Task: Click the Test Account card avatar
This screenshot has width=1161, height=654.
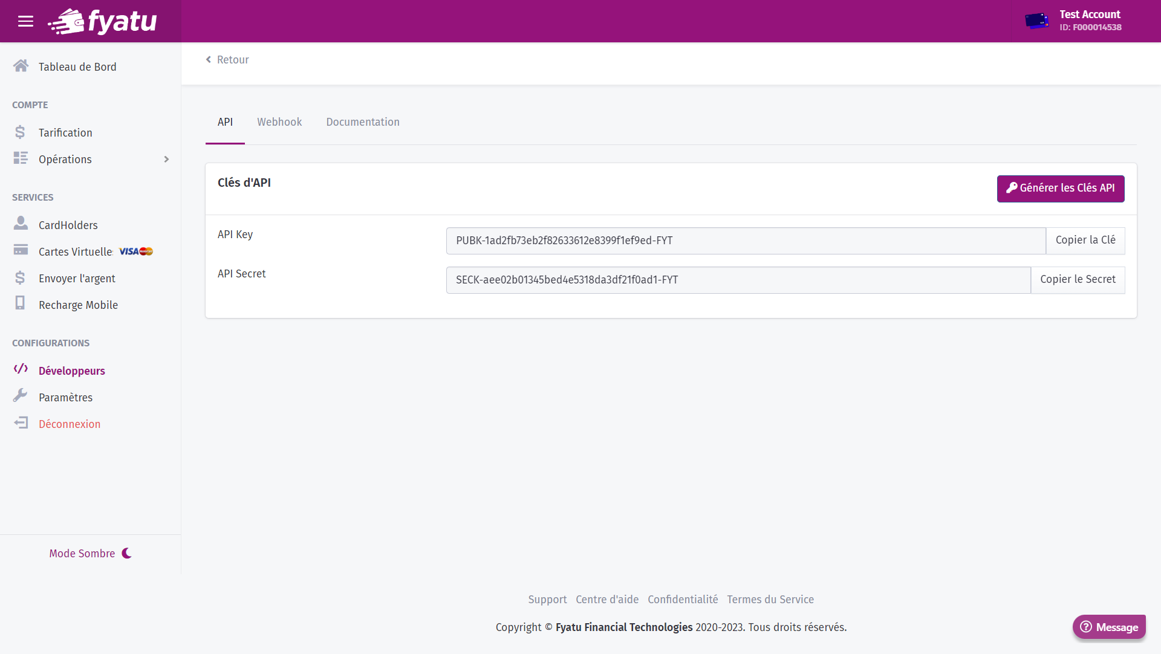Action: point(1036,21)
